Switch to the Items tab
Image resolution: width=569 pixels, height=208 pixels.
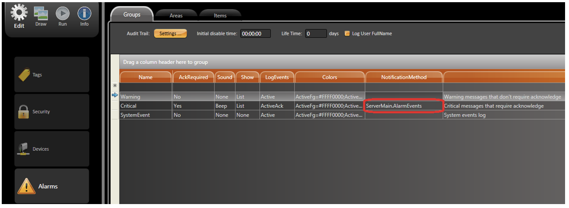point(220,16)
